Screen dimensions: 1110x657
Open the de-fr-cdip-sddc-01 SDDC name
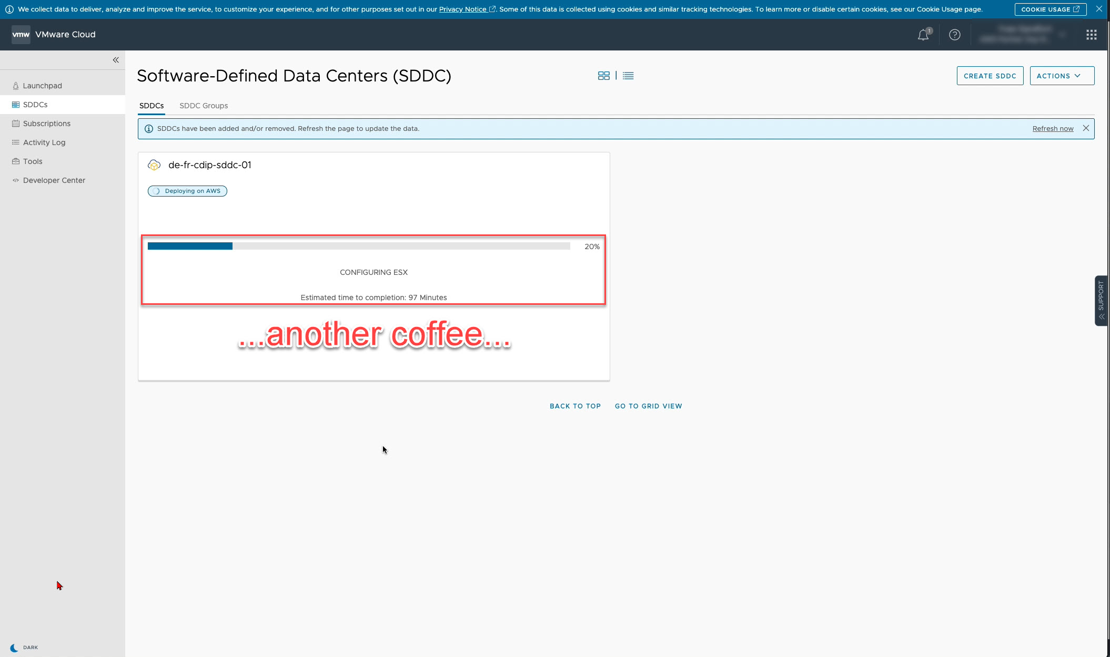(x=210, y=165)
